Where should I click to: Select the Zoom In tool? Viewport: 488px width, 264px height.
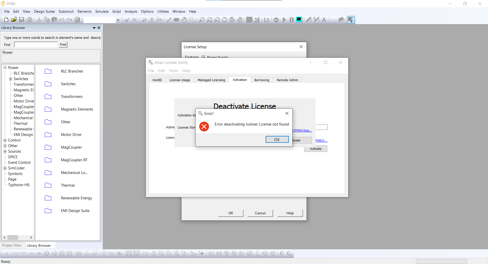(x=209, y=20)
